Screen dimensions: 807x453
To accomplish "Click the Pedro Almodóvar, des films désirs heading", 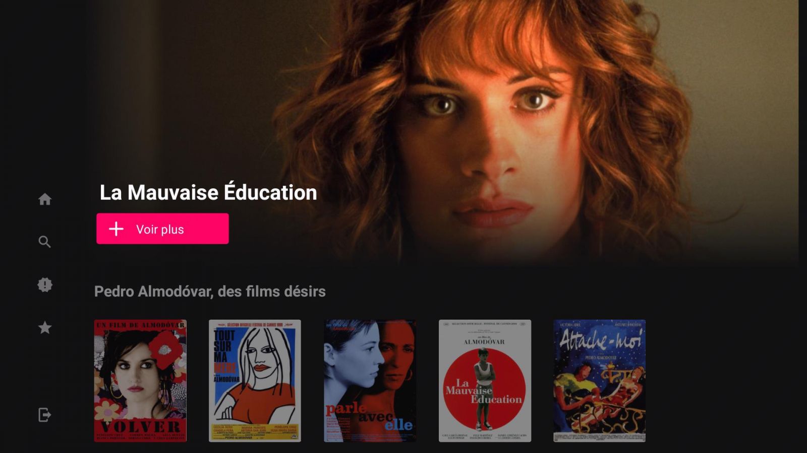I will (x=210, y=291).
